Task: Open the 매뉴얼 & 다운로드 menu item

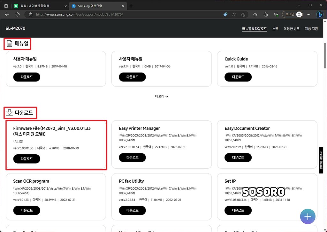Action: [255, 29]
